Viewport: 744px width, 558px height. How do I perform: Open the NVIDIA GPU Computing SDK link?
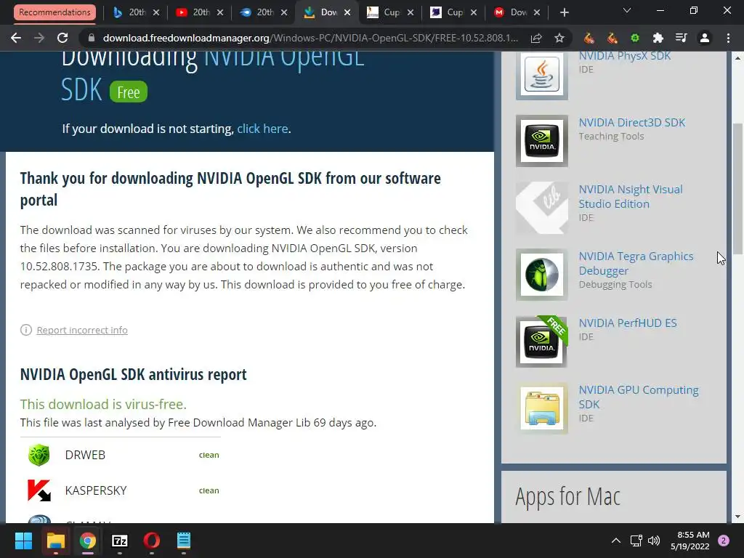coord(639,397)
